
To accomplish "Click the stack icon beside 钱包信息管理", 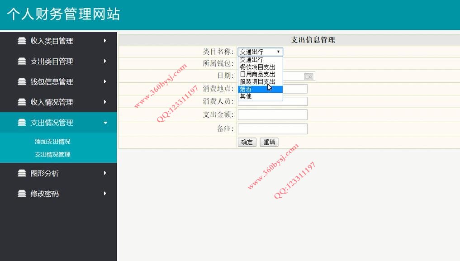I will (x=22, y=81).
